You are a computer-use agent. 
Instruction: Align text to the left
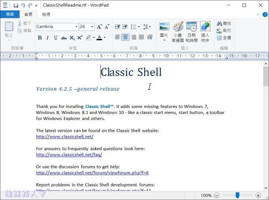click(x=118, y=37)
